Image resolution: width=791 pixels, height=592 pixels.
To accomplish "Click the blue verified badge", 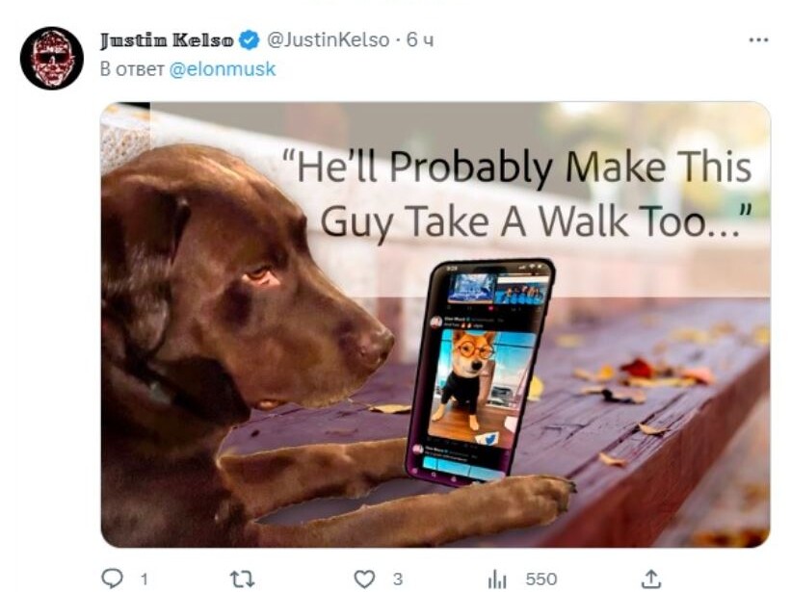I will pyautogui.click(x=250, y=40).
